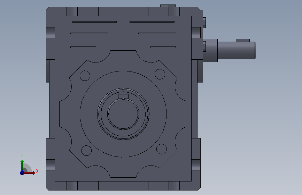The height and width of the screenshot is (195, 302).
Task: Select the breather plug on top of the housing
Action: 168,6
